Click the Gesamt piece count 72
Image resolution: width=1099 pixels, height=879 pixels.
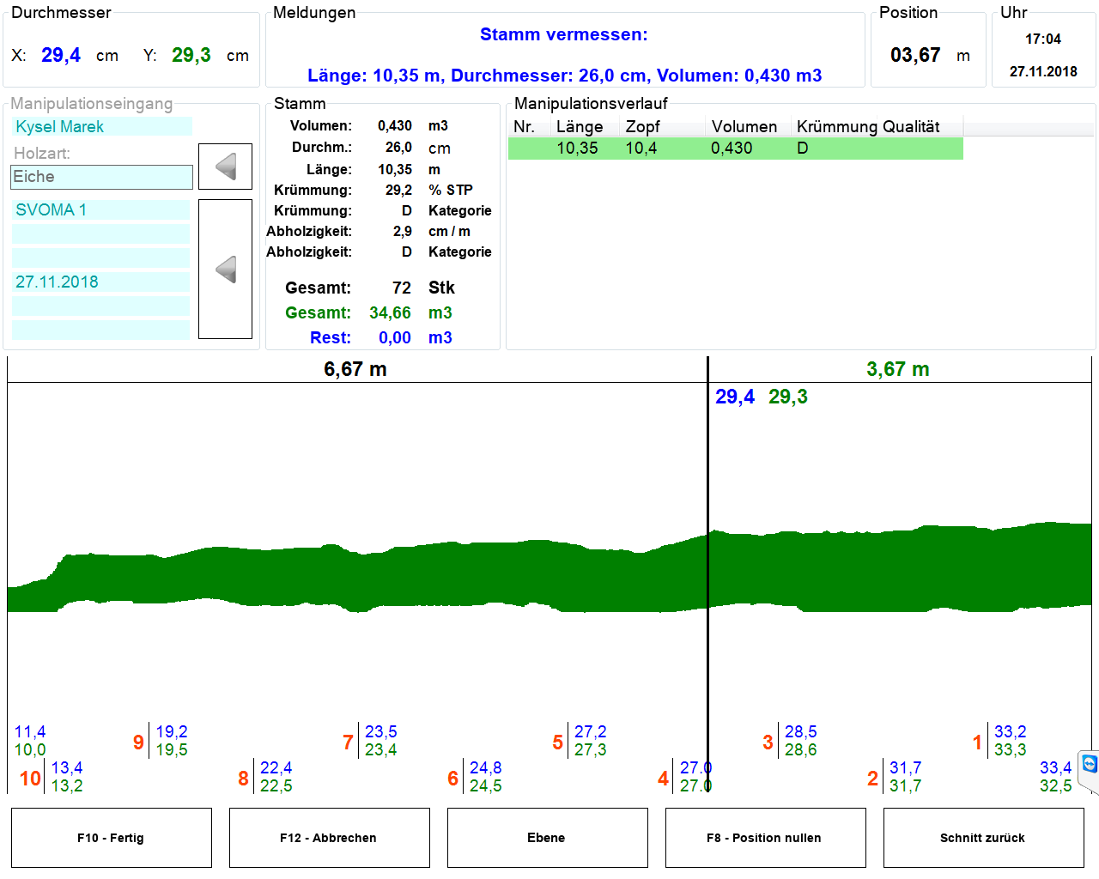[402, 288]
